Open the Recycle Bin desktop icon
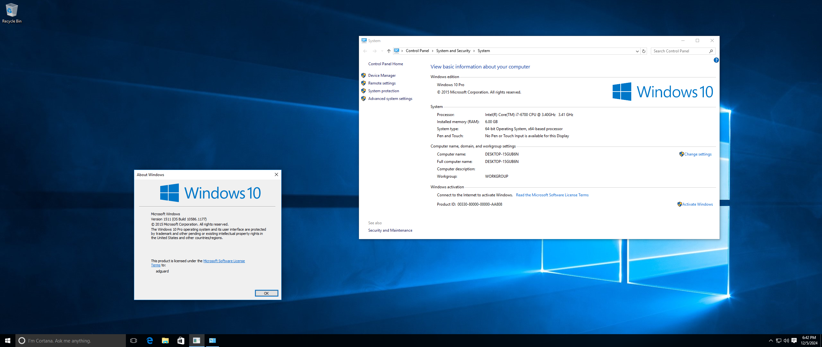This screenshot has height=347, width=822. coord(12,13)
